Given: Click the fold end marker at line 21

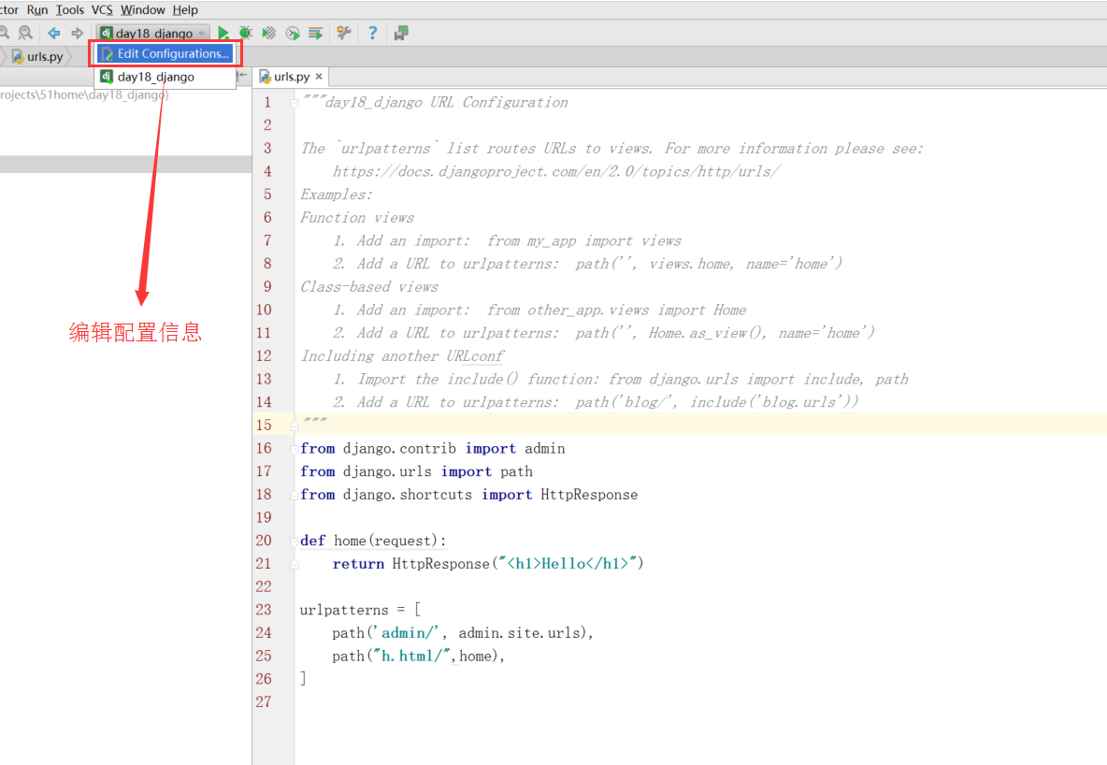Looking at the screenshot, I should [295, 564].
